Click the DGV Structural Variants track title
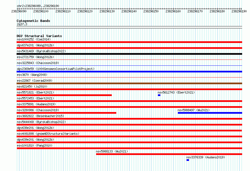Image resolution: width=250 pixels, height=171 pixels. pyautogui.click(x=39, y=36)
